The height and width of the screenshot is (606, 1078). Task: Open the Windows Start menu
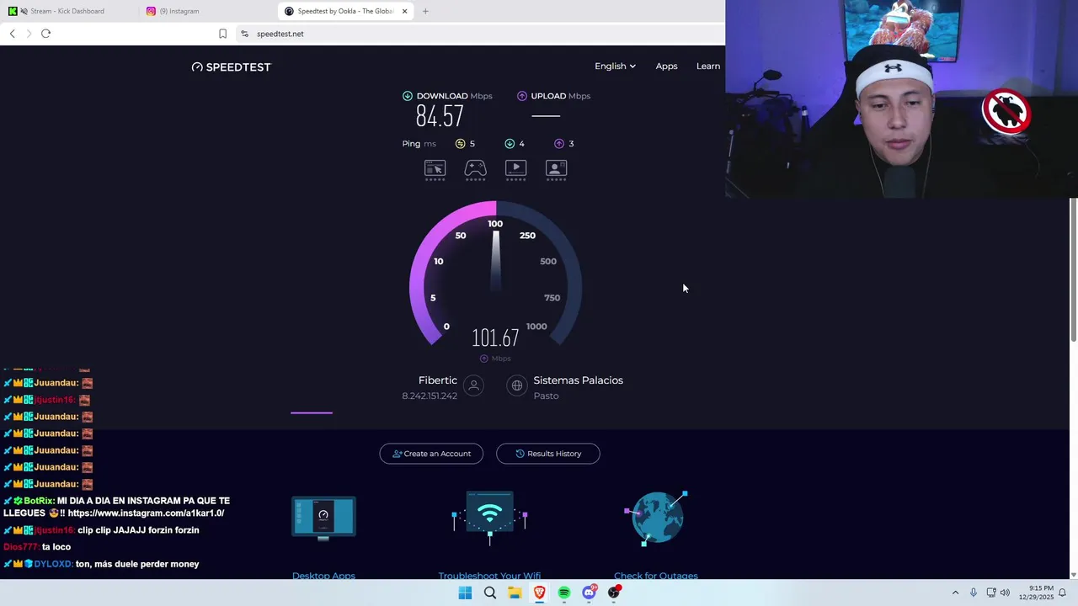pos(465,593)
